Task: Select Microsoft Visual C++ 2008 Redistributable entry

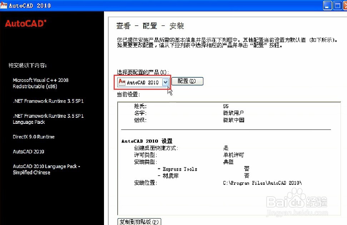Action: (41, 83)
